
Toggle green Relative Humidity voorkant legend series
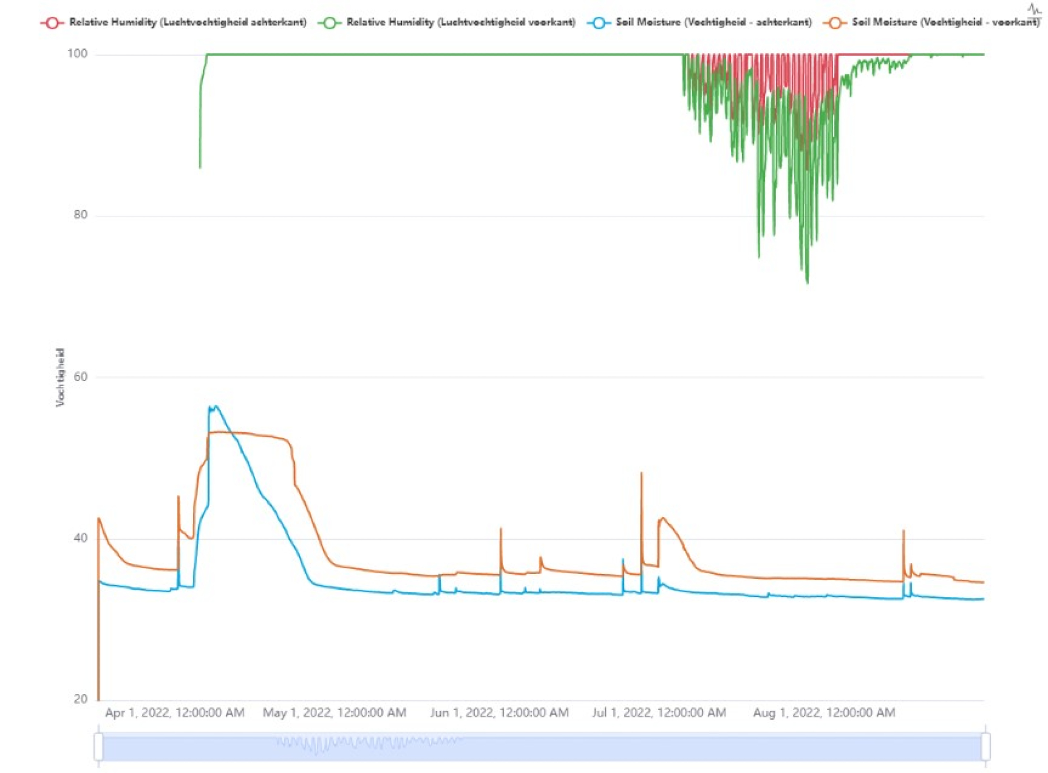click(x=446, y=23)
